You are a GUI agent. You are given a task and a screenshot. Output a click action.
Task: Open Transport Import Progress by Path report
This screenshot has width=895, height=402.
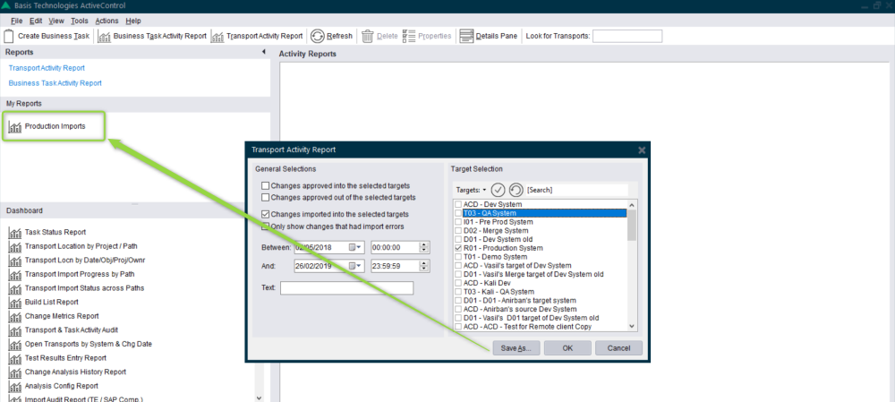[80, 274]
